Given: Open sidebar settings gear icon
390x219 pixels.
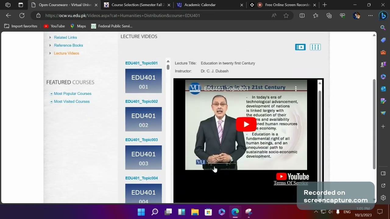Looking at the screenshot, I should pos(383,198).
